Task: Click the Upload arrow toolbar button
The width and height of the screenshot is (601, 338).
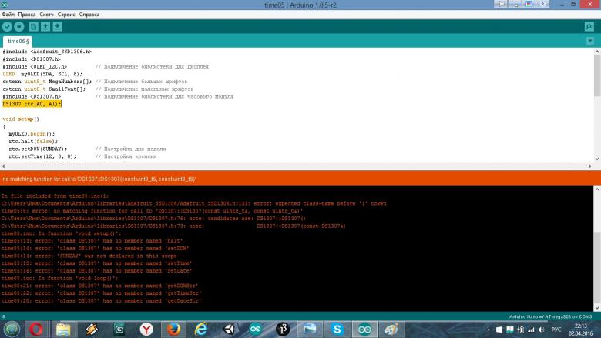Action: (x=18, y=26)
